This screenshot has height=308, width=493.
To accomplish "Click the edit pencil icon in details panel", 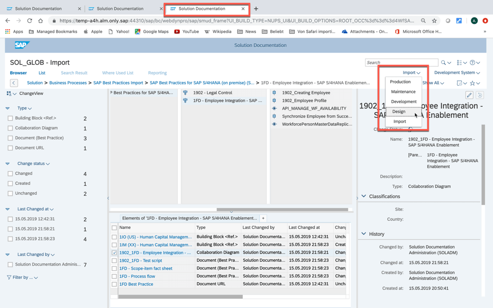I will point(469,95).
